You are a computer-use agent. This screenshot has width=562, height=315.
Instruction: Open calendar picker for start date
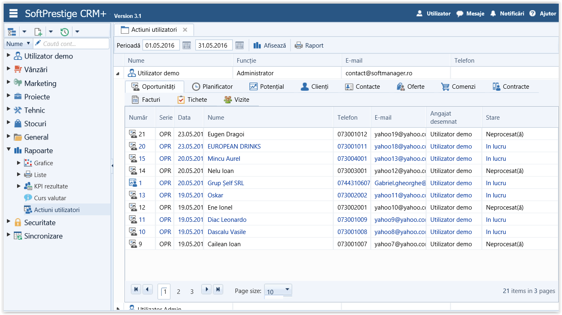click(187, 46)
